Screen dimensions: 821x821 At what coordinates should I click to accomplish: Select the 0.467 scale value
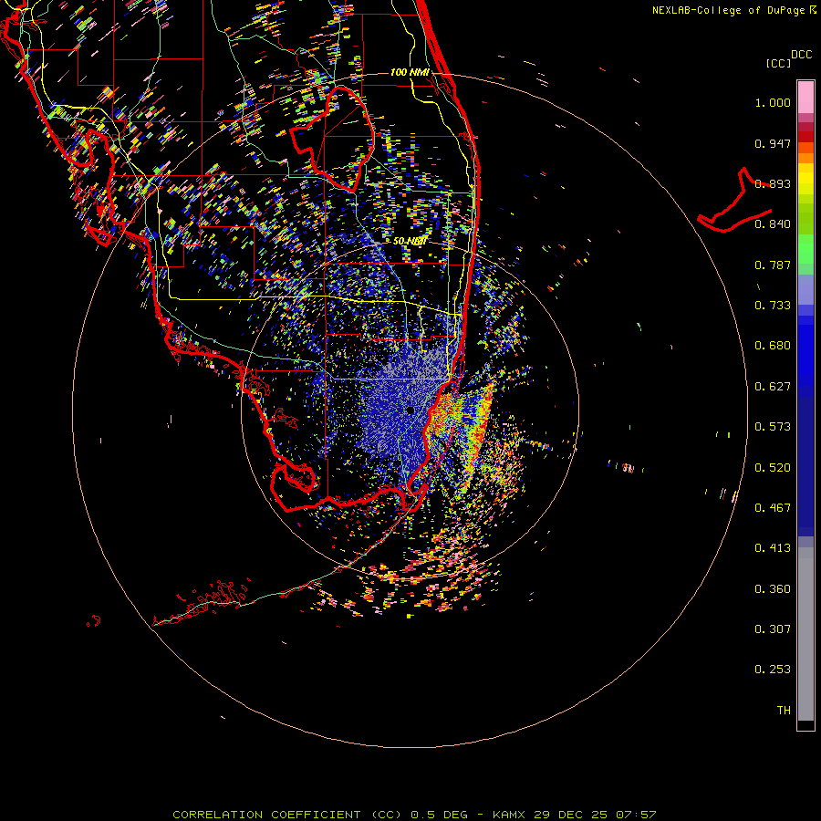(773, 508)
